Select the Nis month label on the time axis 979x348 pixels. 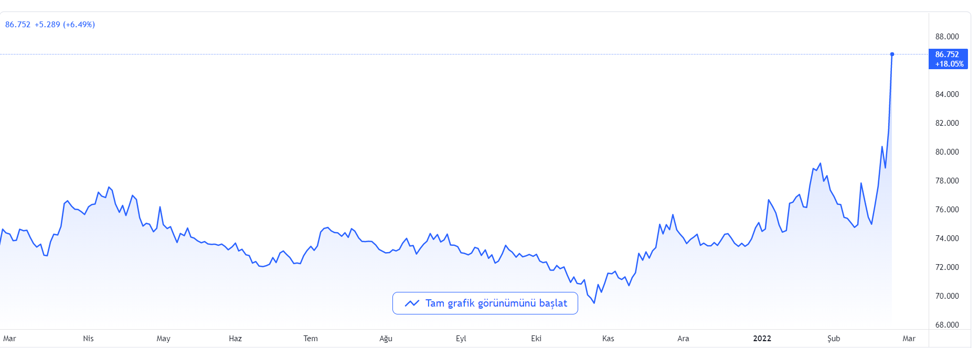88,339
